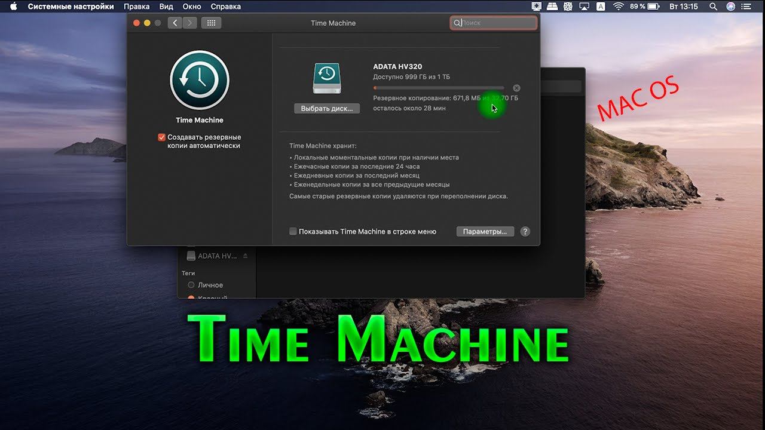Select the Личное tag in Finder sidebar
Screen dimensions: 765x430
(x=210, y=285)
